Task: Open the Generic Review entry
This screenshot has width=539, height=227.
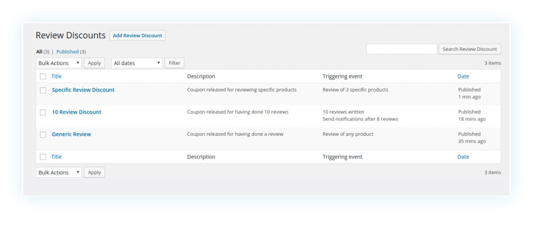Action: point(71,134)
